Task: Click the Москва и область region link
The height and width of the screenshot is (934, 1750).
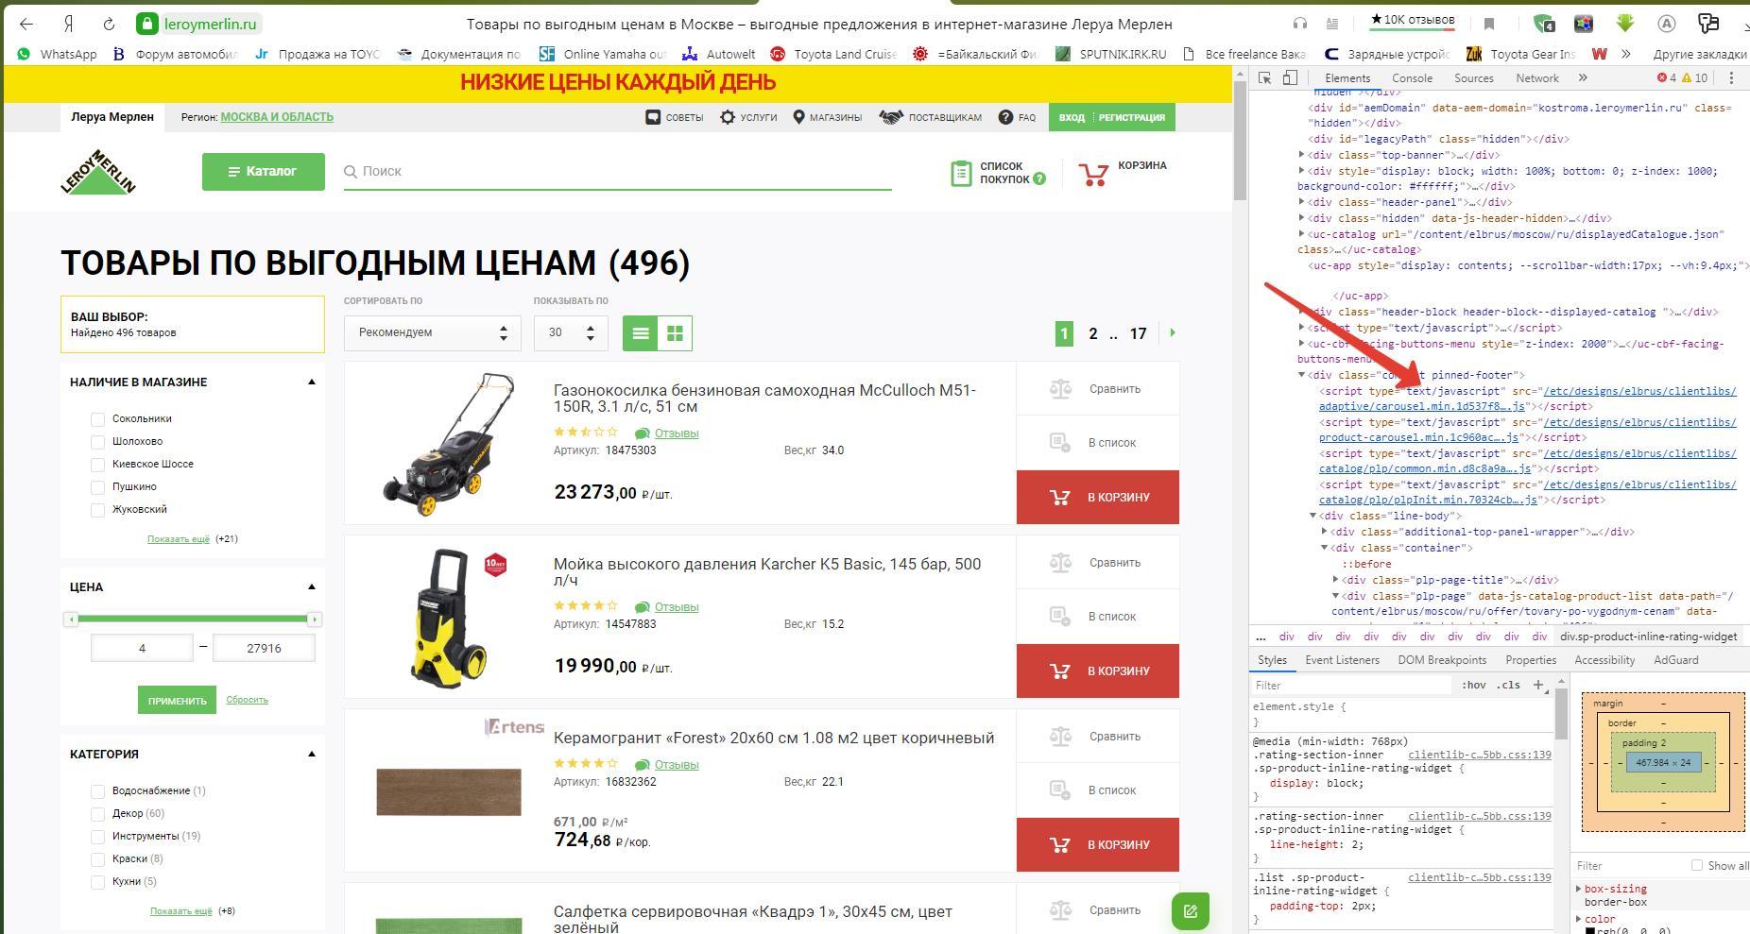Action: 277,117
